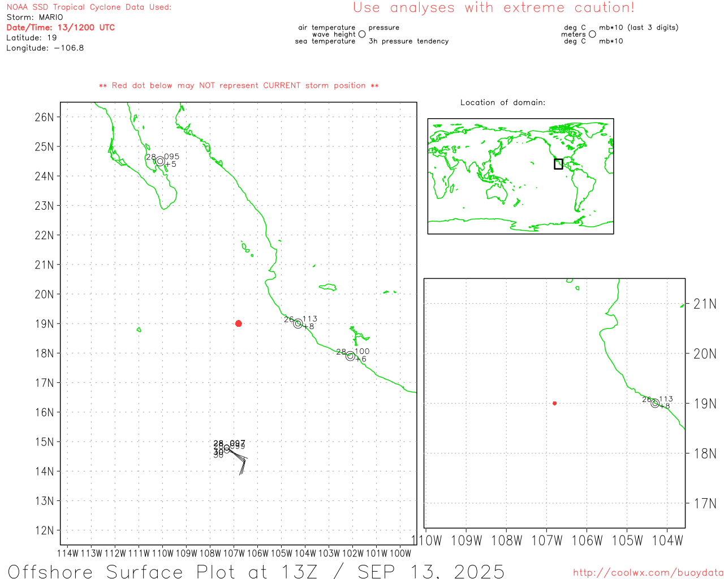Click 'sea temperature' legend label
The height and width of the screenshot is (579, 724).
[325, 41]
